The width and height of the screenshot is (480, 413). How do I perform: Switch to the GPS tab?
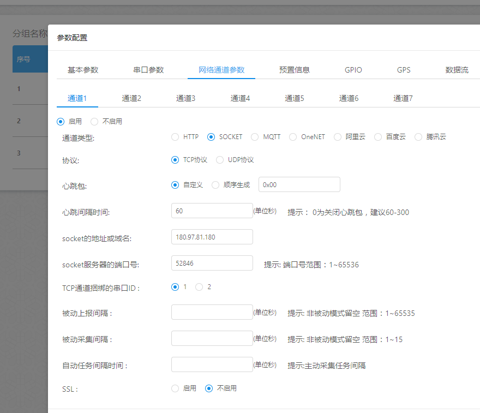click(x=404, y=70)
